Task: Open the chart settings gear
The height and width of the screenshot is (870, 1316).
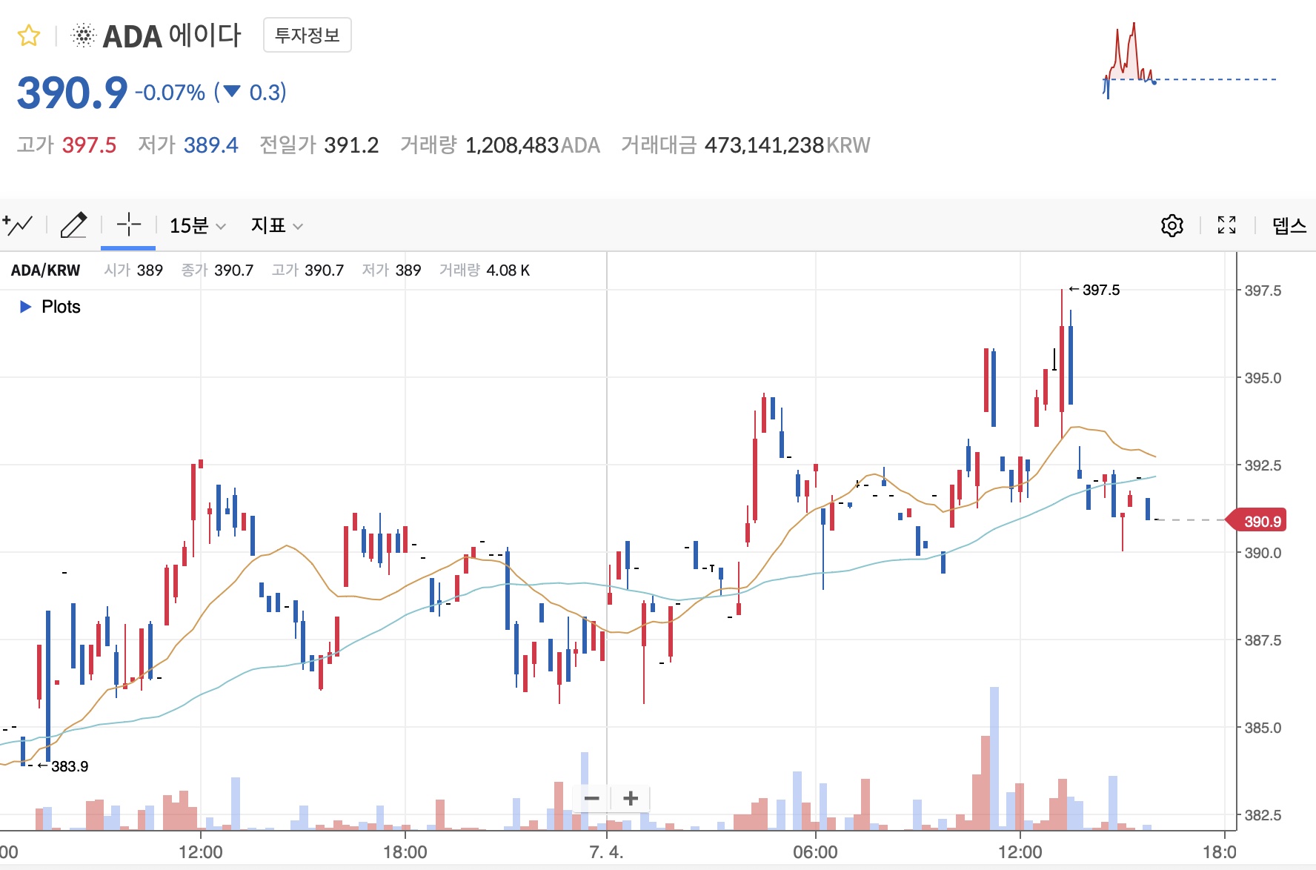Action: [1172, 225]
